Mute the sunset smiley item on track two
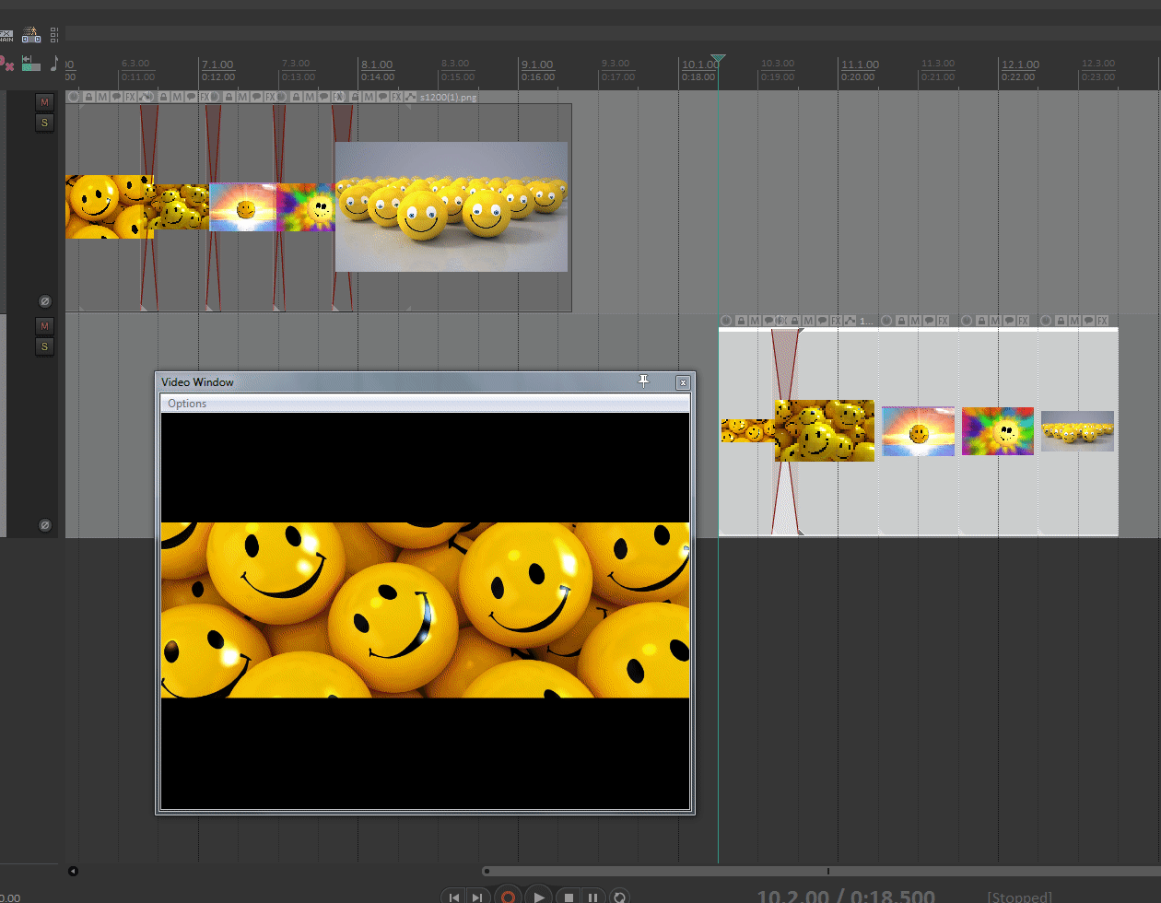 [915, 321]
